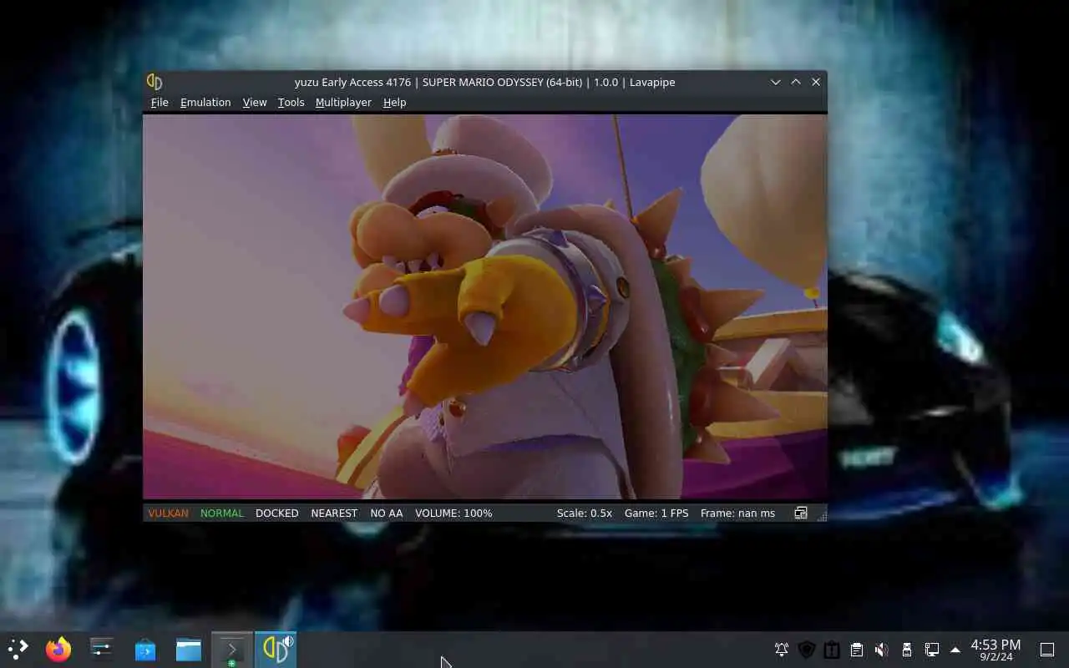
Task: Click the yuzu window title text
Action: [x=484, y=82]
